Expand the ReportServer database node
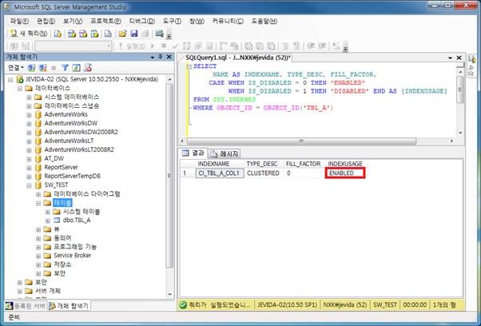Screen dimensions: 481x326 coord(29,168)
